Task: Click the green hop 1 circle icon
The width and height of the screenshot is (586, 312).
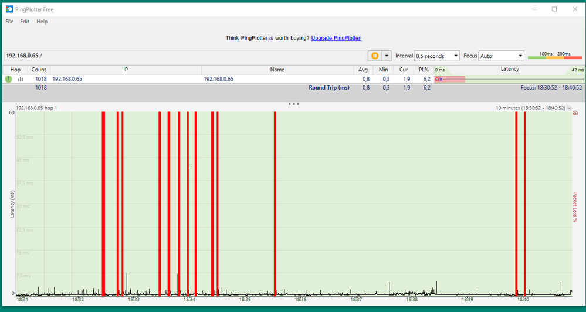Action: click(9, 79)
